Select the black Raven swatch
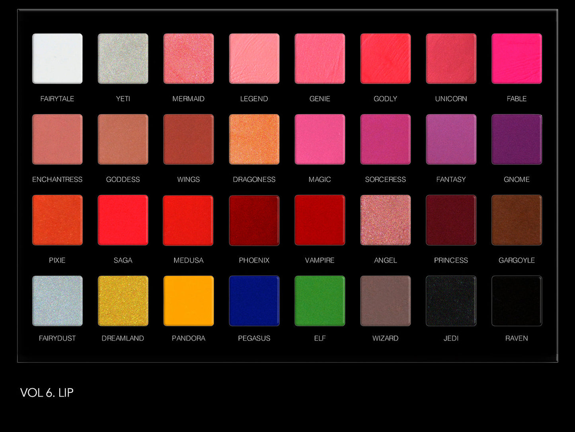 pyautogui.click(x=517, y=301)
